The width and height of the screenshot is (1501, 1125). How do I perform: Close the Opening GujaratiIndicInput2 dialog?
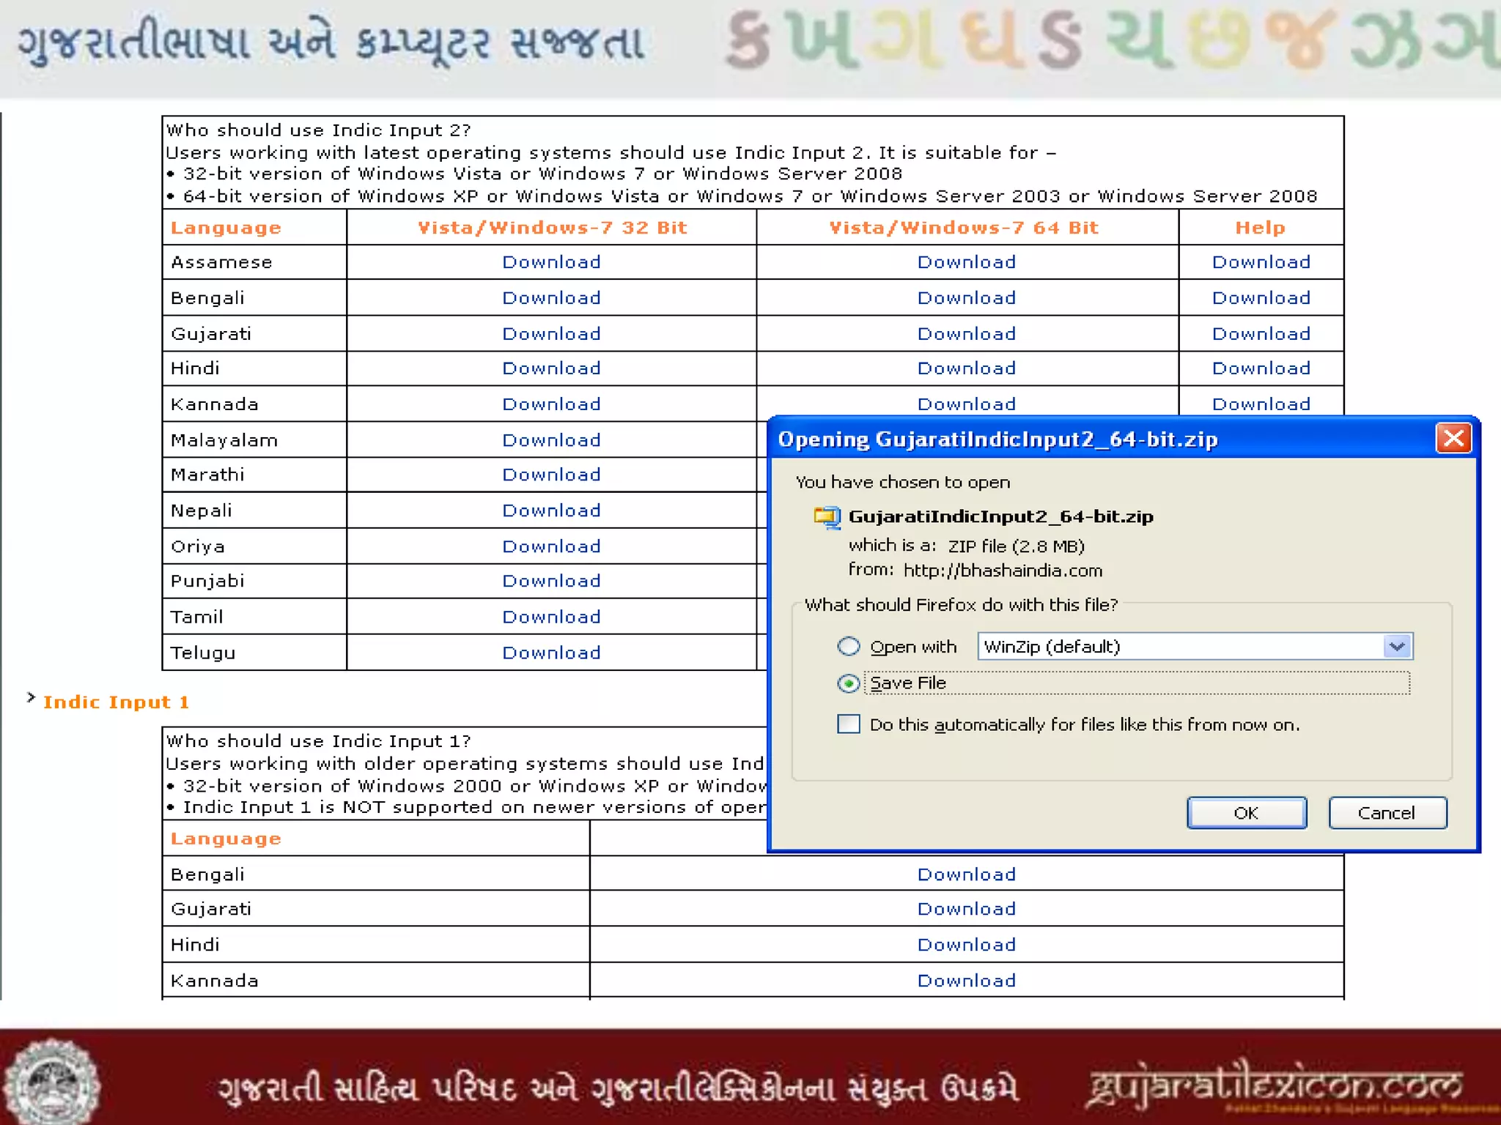(1453, 439)
